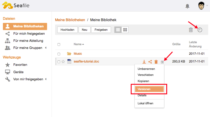
Task: Check the select-all checkbox in header
Action: 59,44
